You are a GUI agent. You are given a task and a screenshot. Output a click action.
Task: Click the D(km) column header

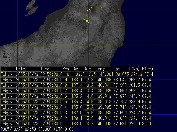[x=134, y=68]
